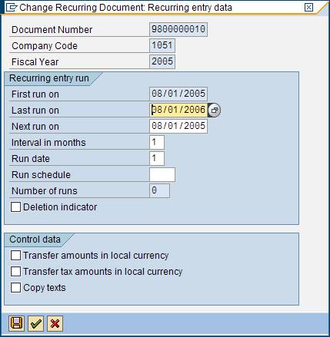Check Transfer amounts in local currency
This screenshot has width=330, height=337.
pos(15,255)
